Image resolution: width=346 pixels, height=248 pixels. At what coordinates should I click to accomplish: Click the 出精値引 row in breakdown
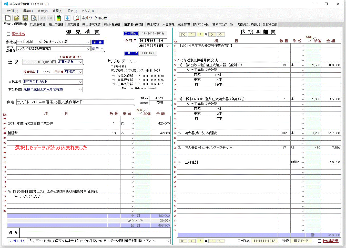click(228, 162)
